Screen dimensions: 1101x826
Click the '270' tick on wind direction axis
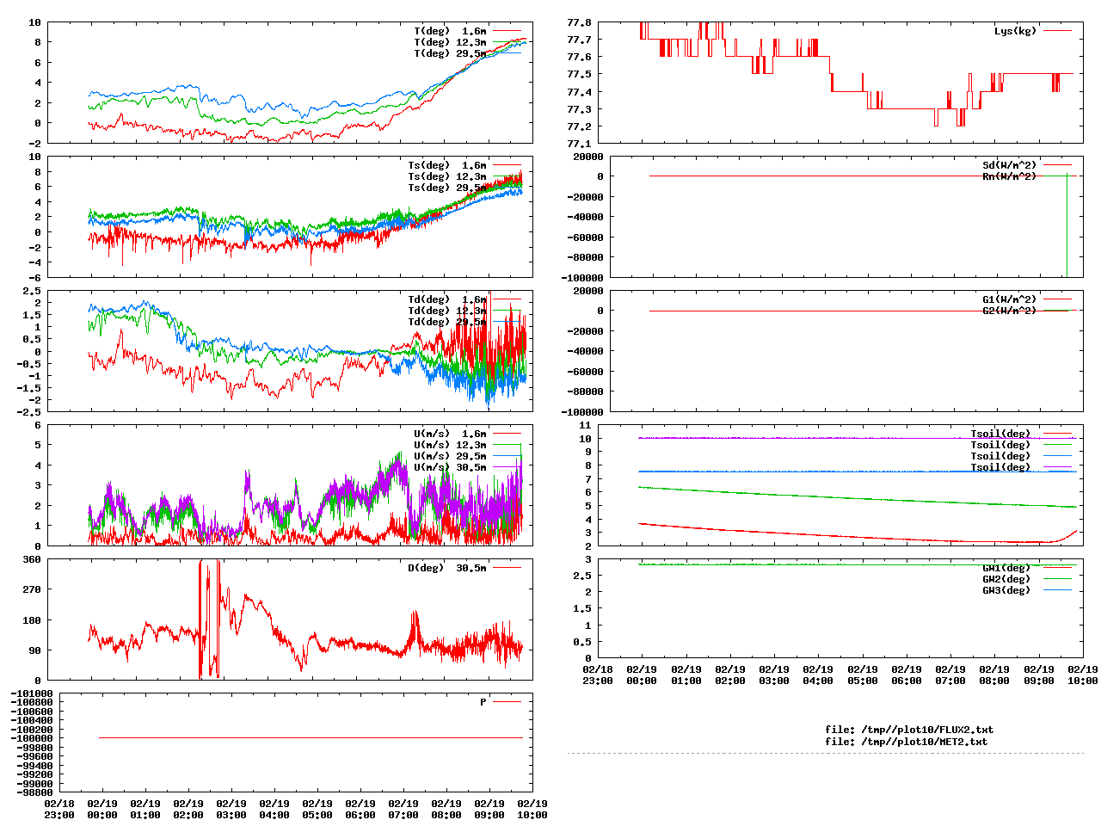click(32, 589)
